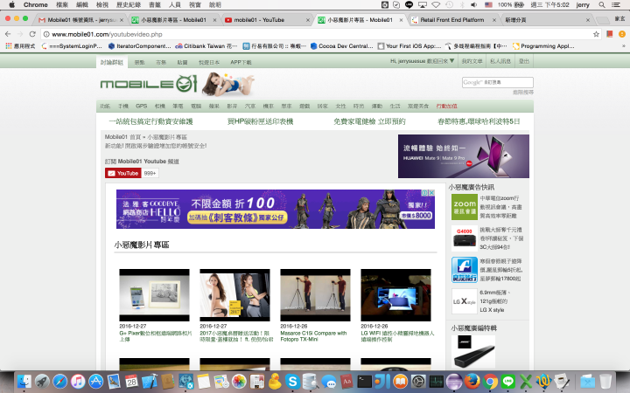Click the AirPlay display icon in menu bar

click(423, 5)
